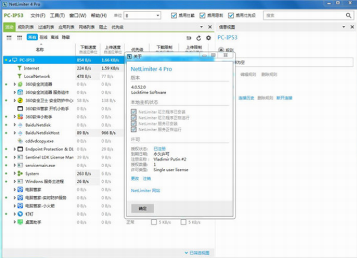
Task: Open the gear settings icon in activity toolbar
Action: [x=208, y=38]
